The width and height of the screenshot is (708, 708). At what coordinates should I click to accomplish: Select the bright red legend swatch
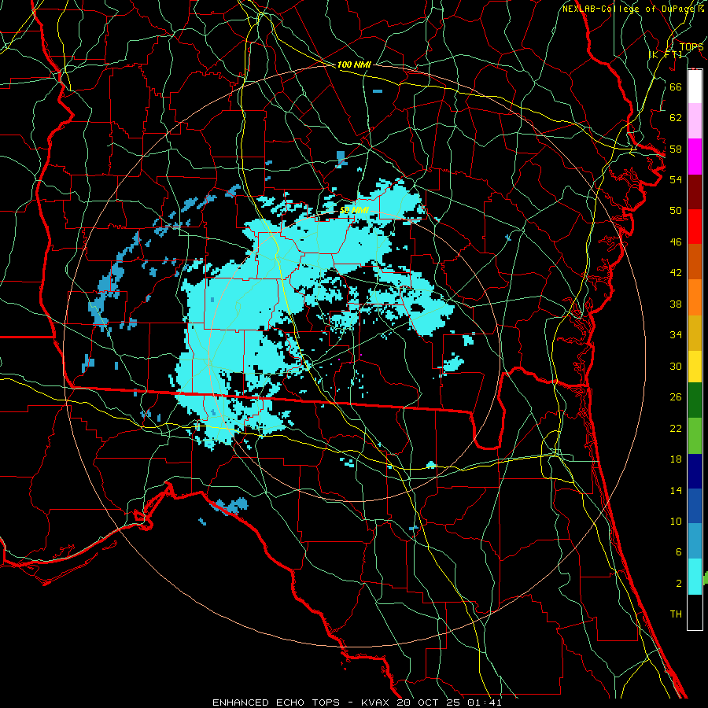(695, 227)
